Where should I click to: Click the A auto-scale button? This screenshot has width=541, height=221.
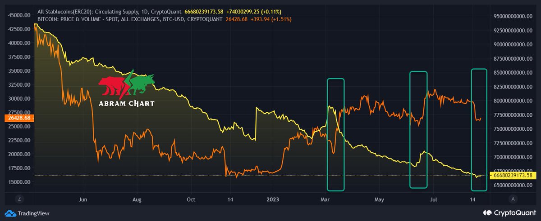coord(513,198)
